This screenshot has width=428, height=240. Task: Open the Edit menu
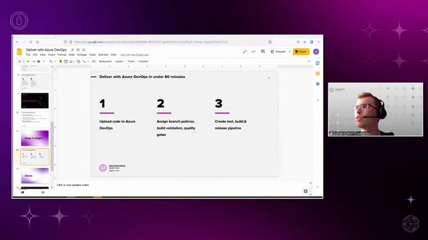pyautogui.click(x=35, y=55)
